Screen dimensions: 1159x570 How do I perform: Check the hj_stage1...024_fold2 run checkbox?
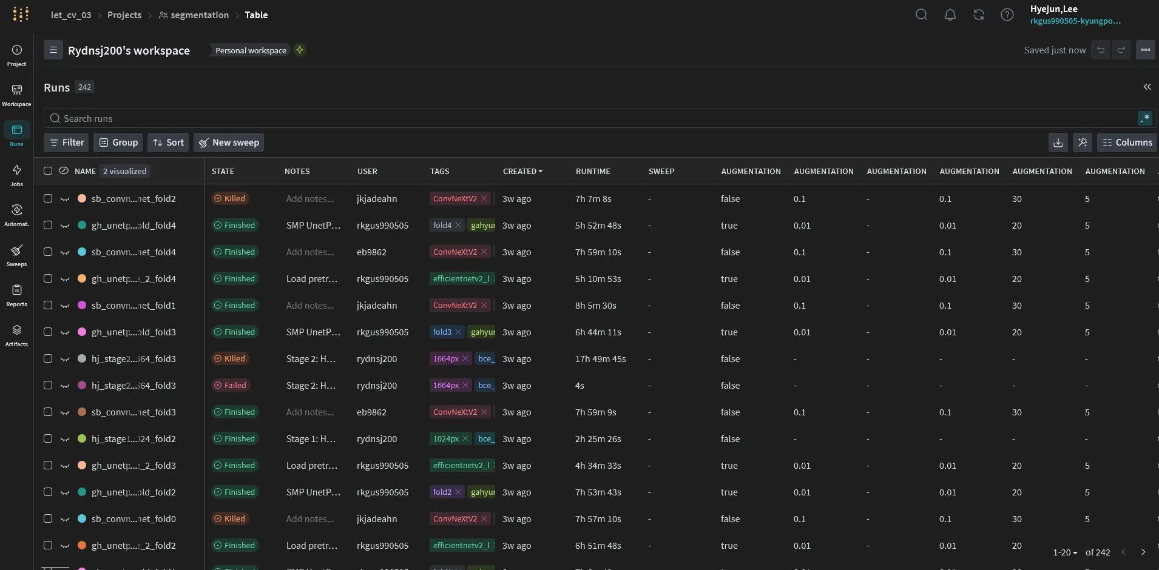[48, 438]
